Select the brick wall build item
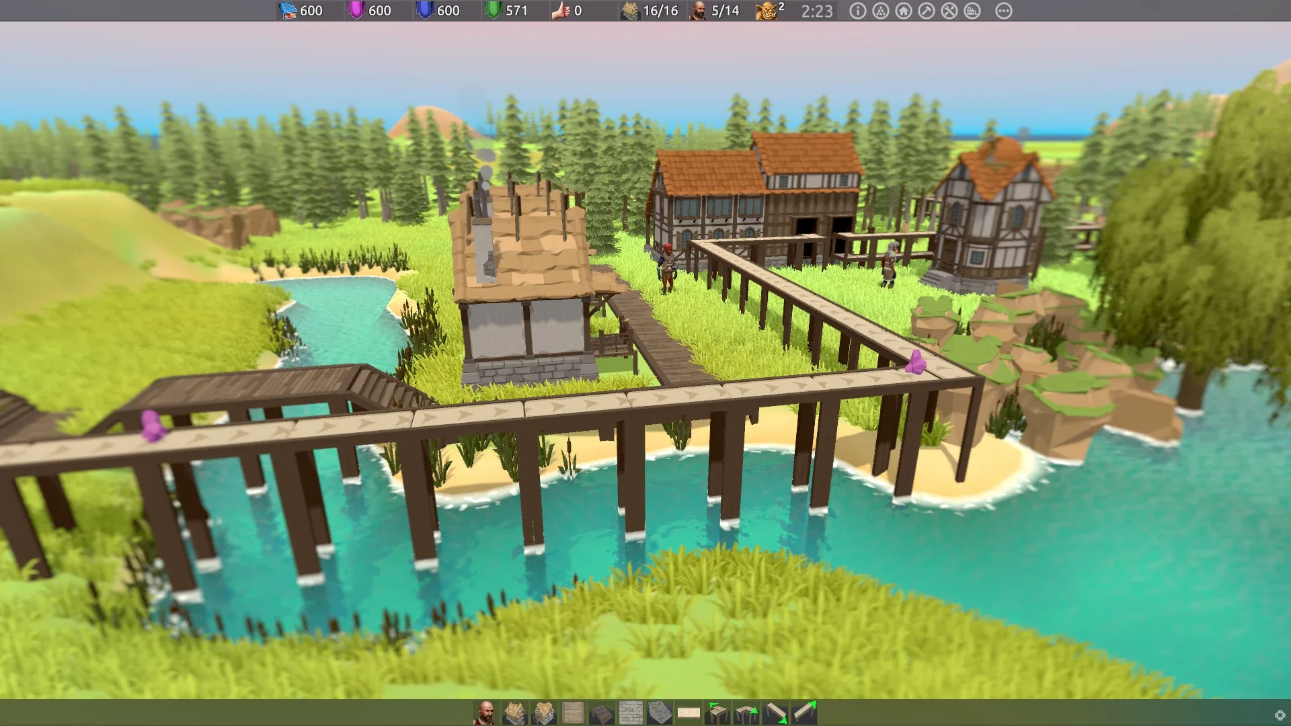Viewport: 1291px width, 726px height. tap(629, 713)
